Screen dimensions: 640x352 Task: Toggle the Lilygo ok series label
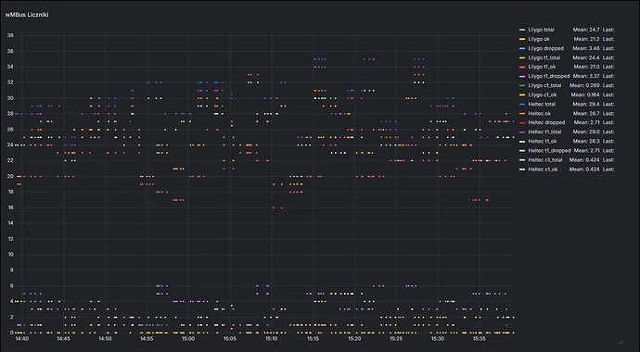pos(539,39)
